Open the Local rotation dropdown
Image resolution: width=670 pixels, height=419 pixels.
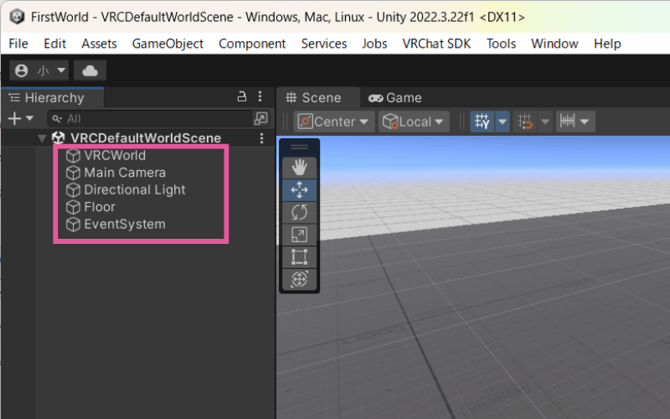point(414,122)
